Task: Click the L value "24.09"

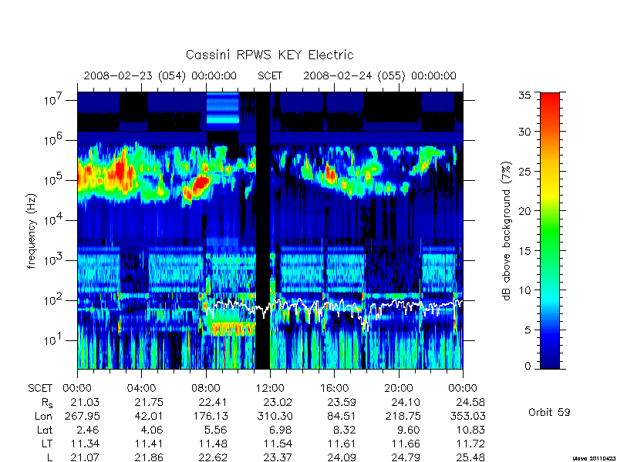Action: [342, 457]
